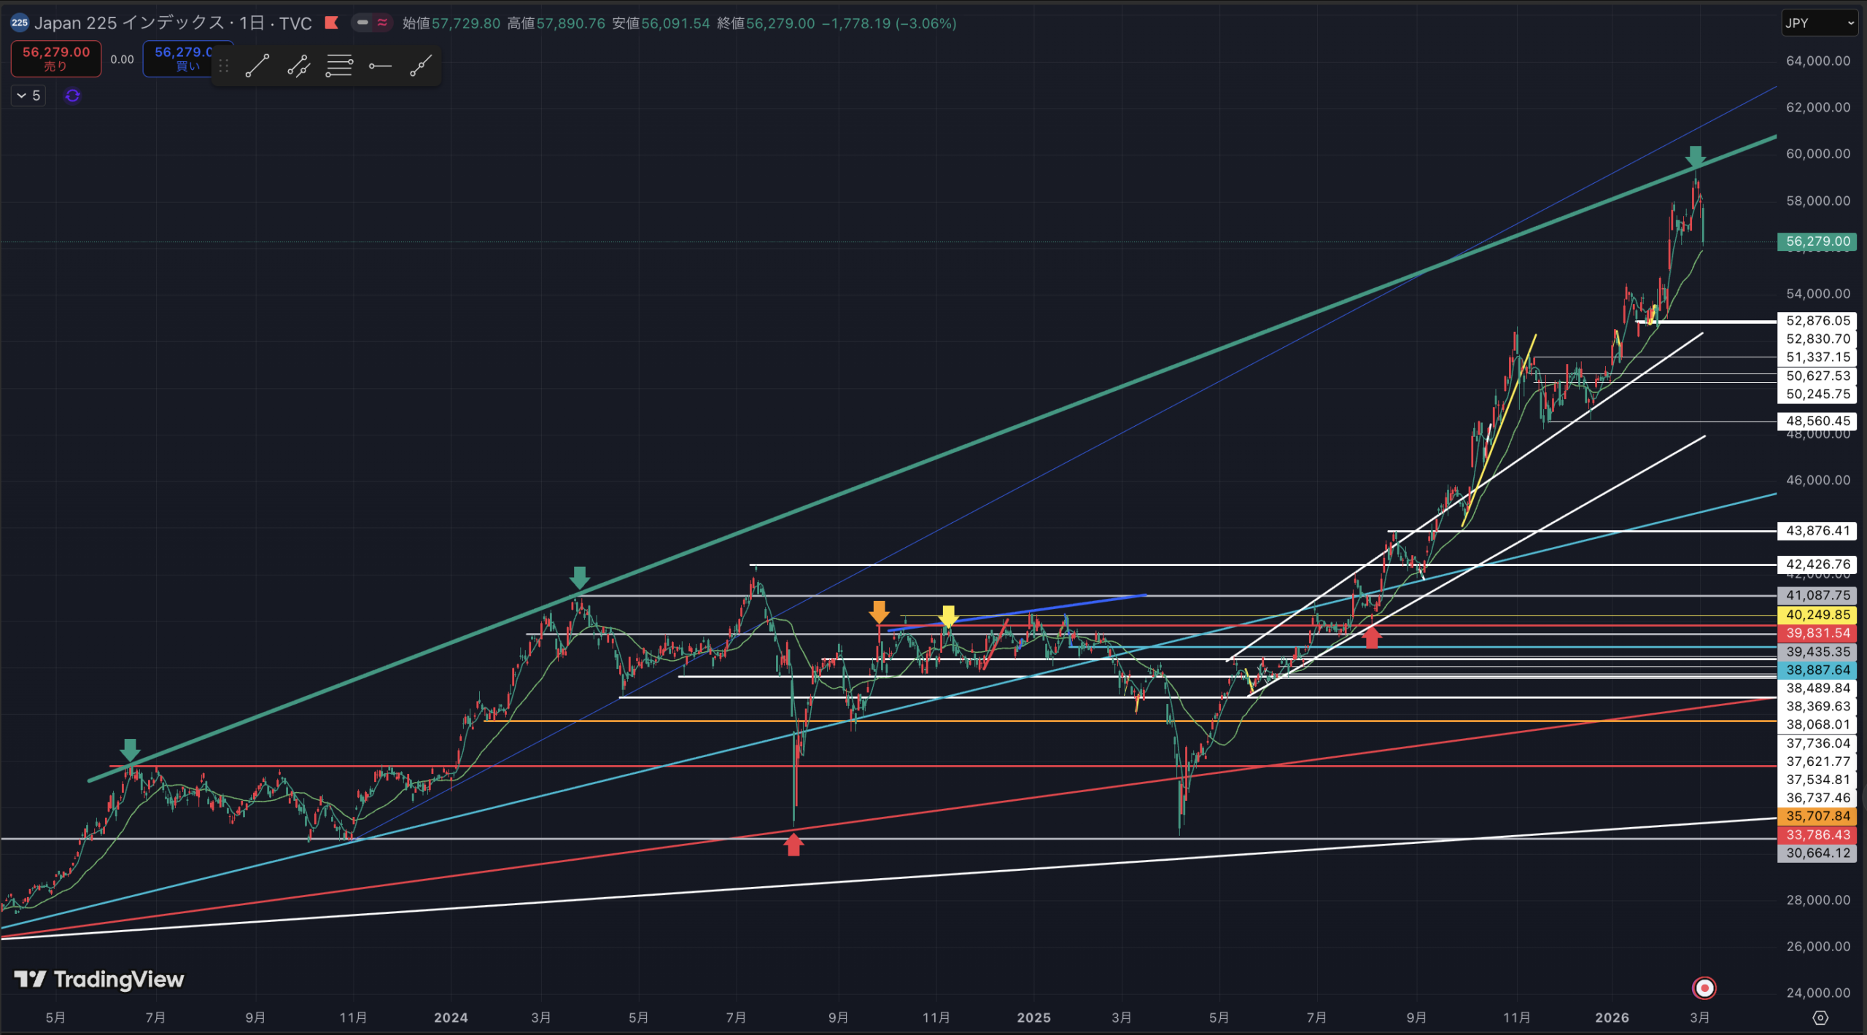Select the Trend Line drawing tool
This screenshot has width=1867, height=1035.
(257, 66)
